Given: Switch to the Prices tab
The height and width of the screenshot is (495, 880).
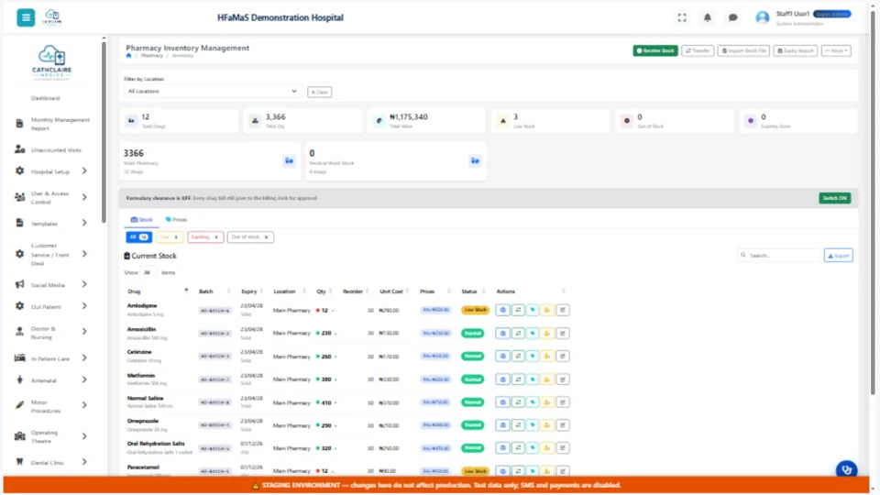Looking at the screenshot, I should 176,219.
